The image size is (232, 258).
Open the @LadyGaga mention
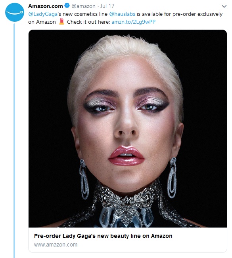[43, 14]
